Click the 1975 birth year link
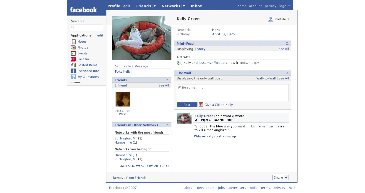Viewport: 365px width, 193px height. [231, 34]
